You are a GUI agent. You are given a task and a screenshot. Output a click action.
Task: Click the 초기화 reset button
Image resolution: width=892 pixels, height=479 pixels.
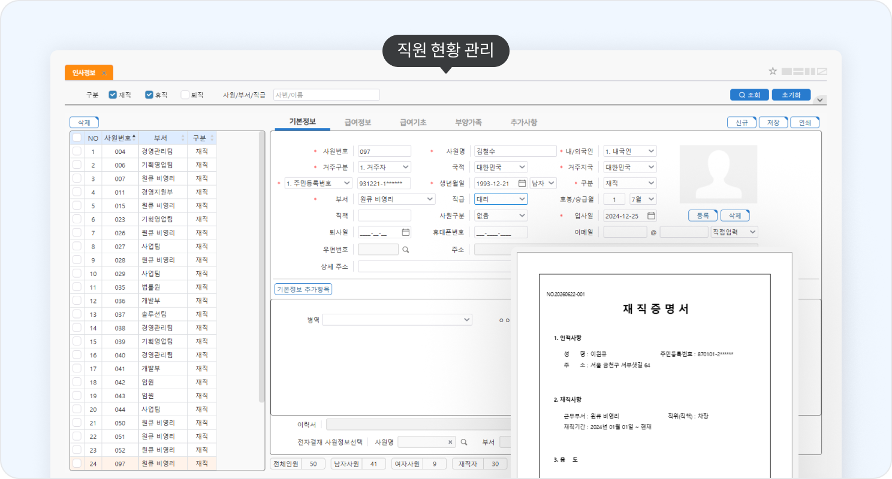point(791,95)
